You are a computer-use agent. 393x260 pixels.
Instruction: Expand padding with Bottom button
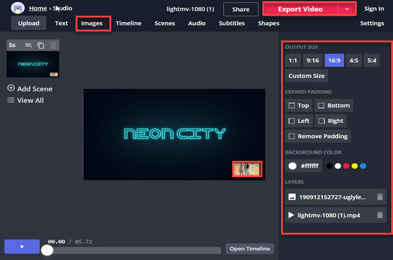pos(334,106)
